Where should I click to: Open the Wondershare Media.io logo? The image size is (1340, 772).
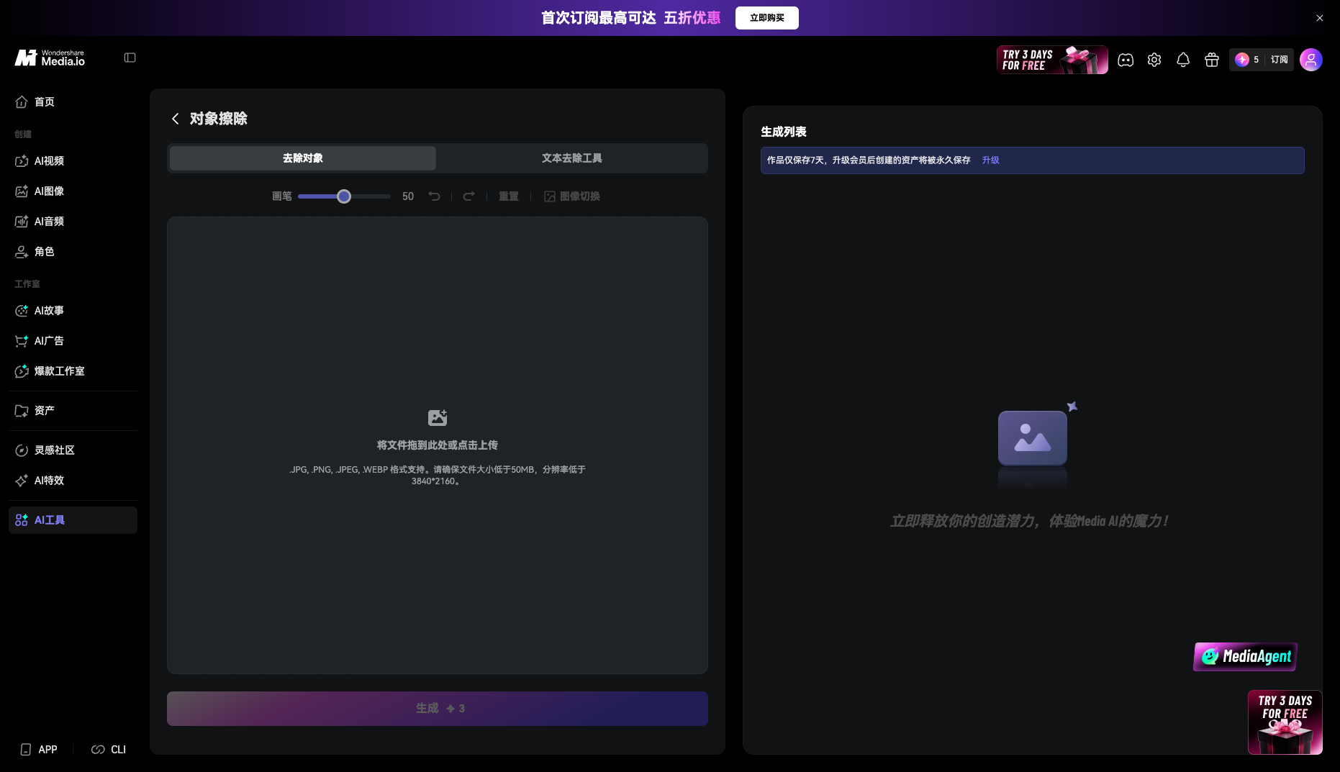coord(50,58)
